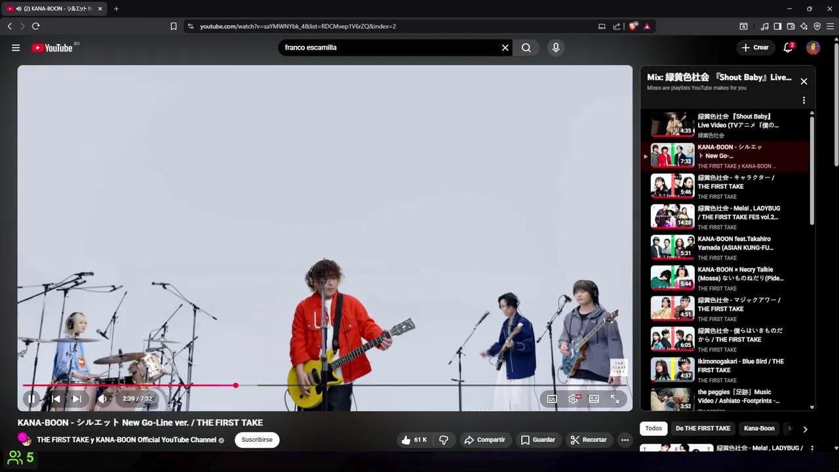The height and width of the screenshot is (472, 839).
Task: Dislike the video
Action: point(444,440)
